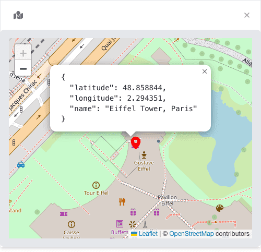Screen dimensions: 261x252
Task: Open the Leaflet link
Action: (x=148, y=234)
